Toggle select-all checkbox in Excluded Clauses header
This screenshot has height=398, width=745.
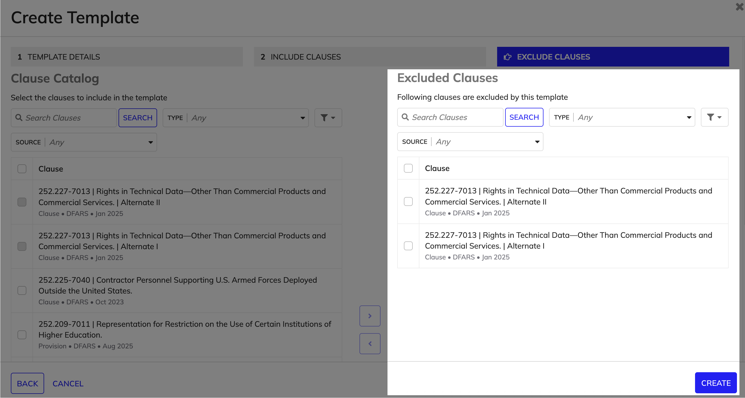click(x=408, y=169)
